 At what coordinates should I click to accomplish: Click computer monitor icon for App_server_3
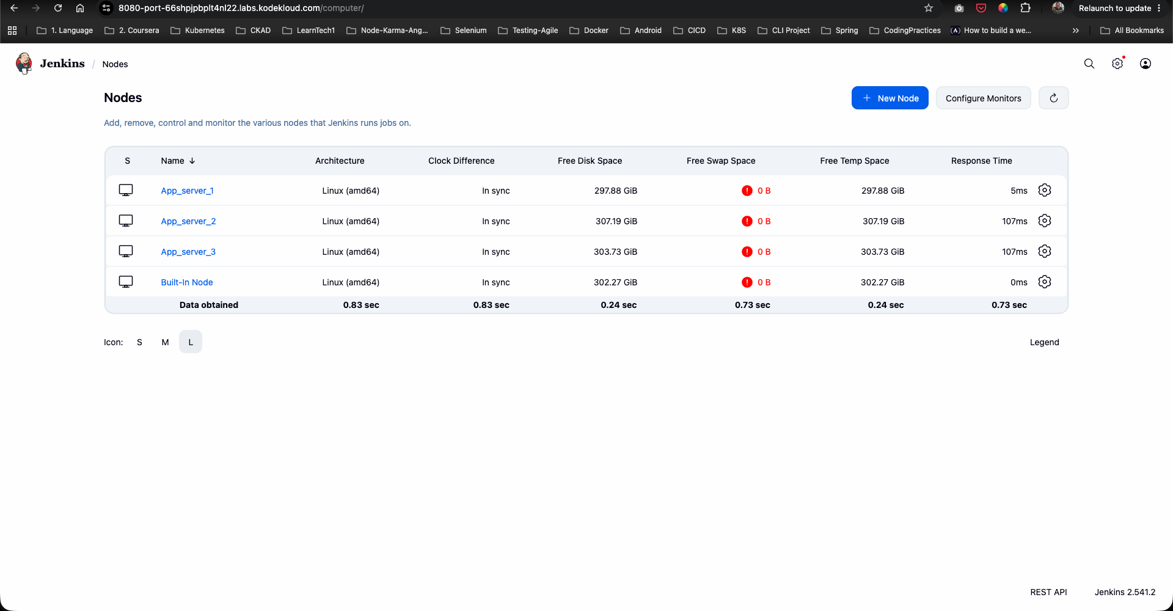point(126,251)
